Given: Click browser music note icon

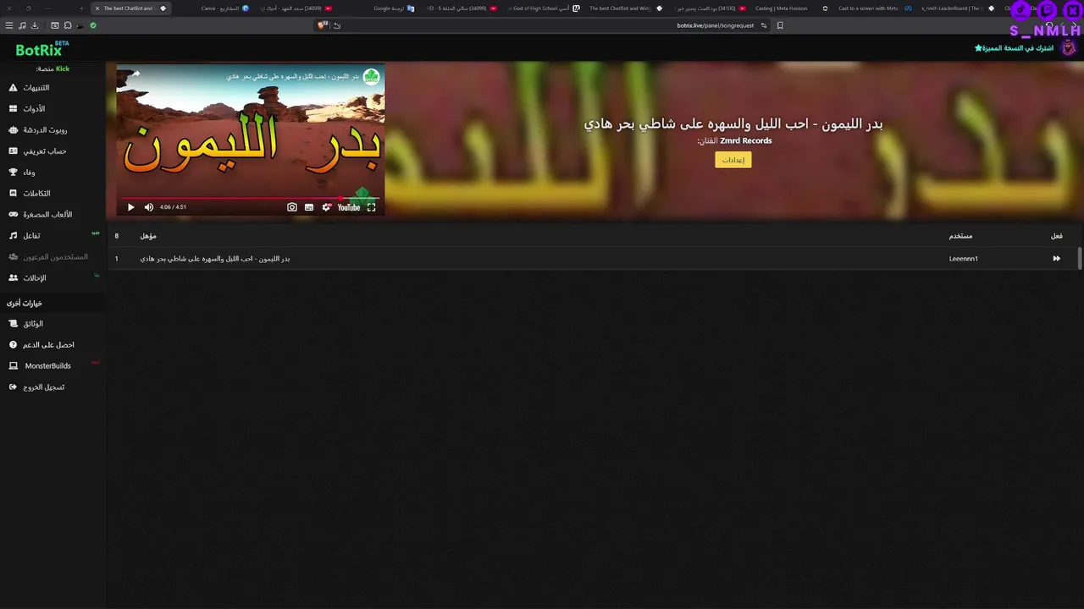Looking at the screenshot, I should (x=22, y=25).
